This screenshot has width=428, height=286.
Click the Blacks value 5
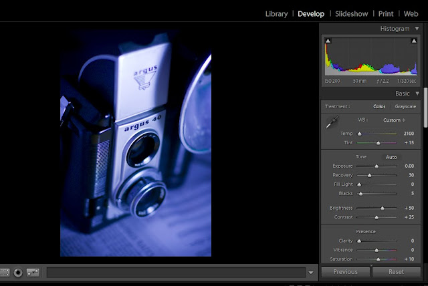(413, 194)
